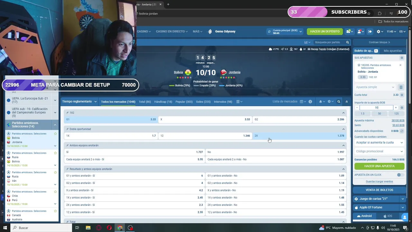Refresh Advancebets disponibles
Screen dimensions: 412x232
tap(402, 131)
